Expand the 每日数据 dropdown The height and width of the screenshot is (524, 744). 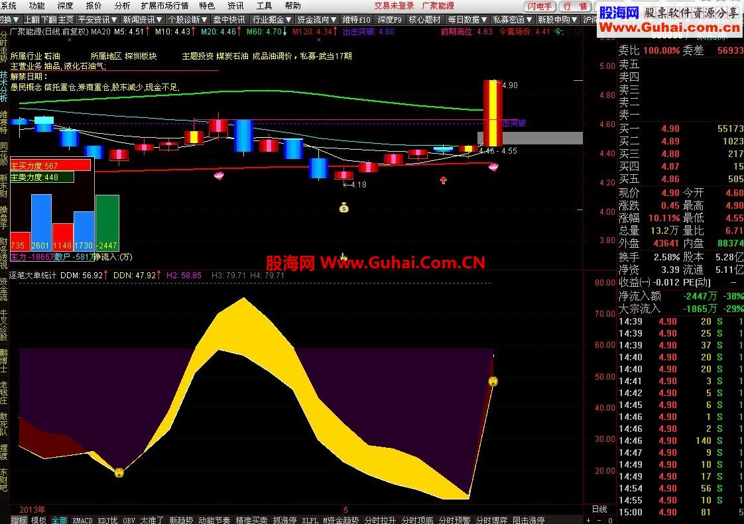point(467,19)
